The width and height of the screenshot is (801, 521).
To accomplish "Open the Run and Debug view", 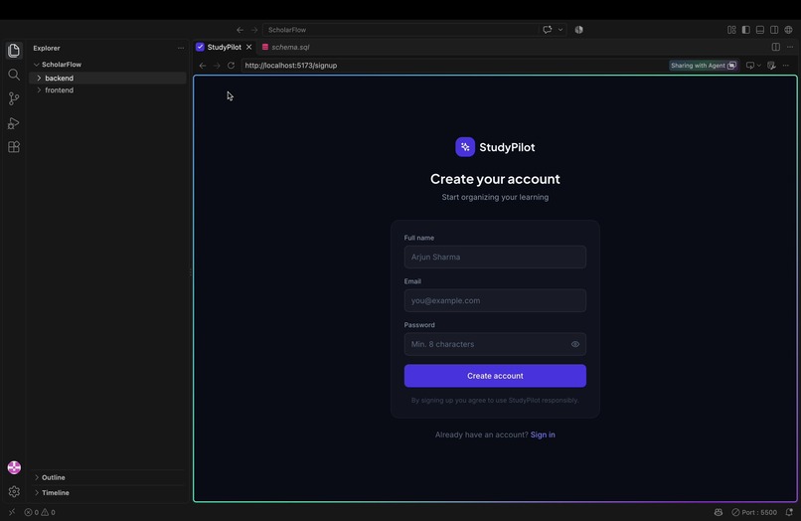I will pos(14,123).
